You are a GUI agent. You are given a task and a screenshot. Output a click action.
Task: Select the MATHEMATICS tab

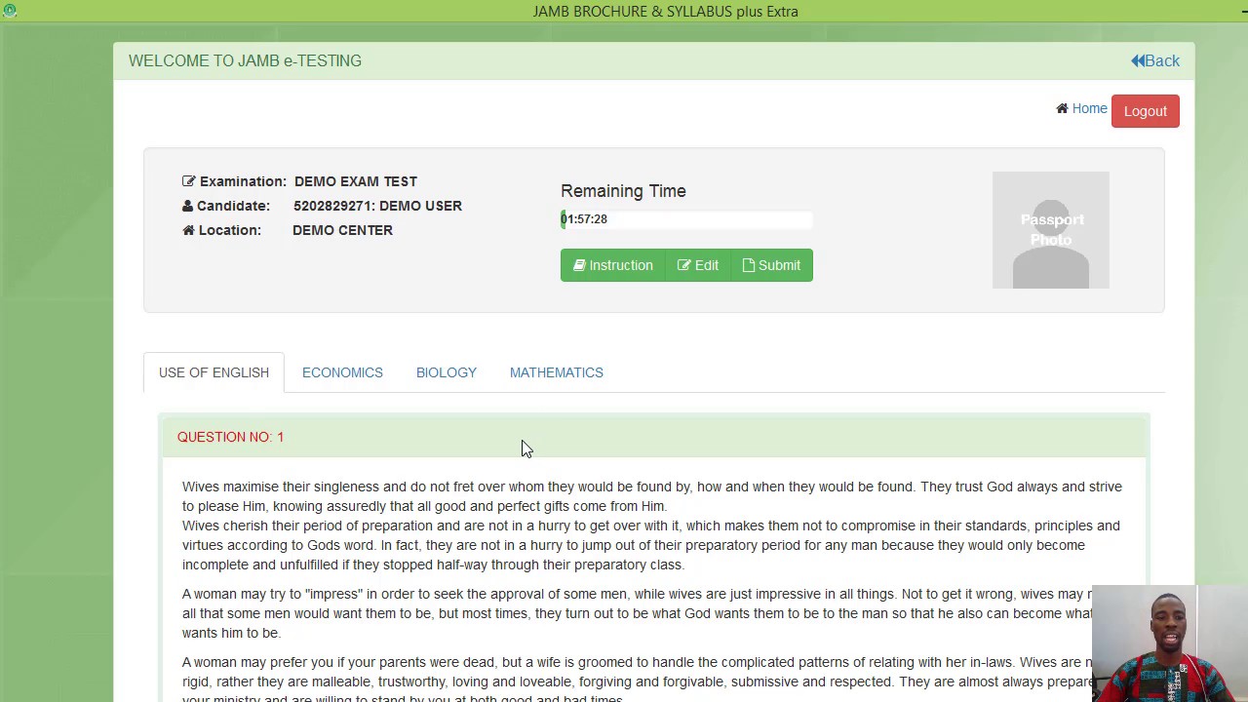tap(557, 372)
